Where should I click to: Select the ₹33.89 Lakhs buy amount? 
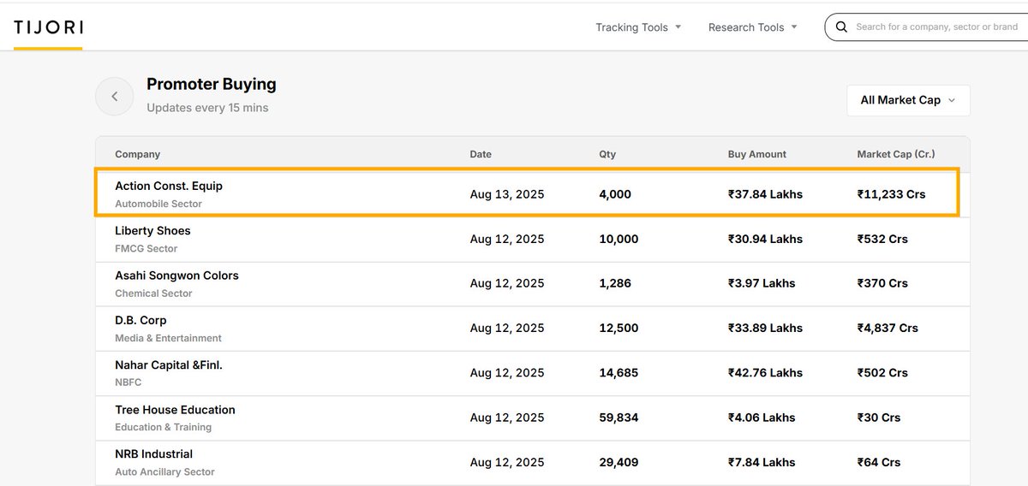click(x=765, y=328)
